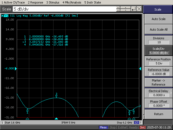Click the ExtRef status indicator
The image size is (173, 130).
tap(122, 127)
